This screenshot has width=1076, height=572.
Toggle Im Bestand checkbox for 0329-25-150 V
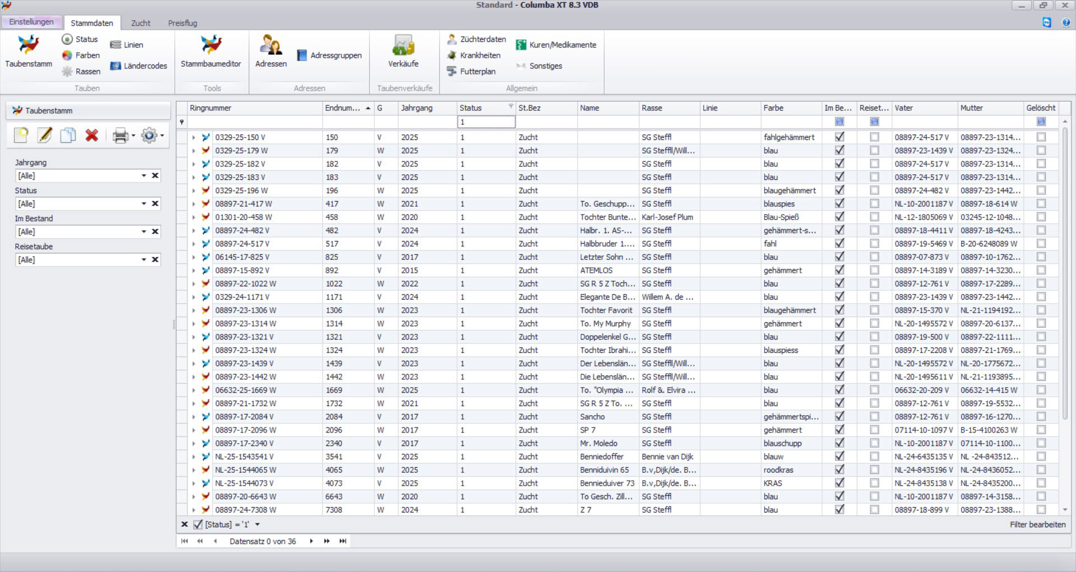click(840, 137)
